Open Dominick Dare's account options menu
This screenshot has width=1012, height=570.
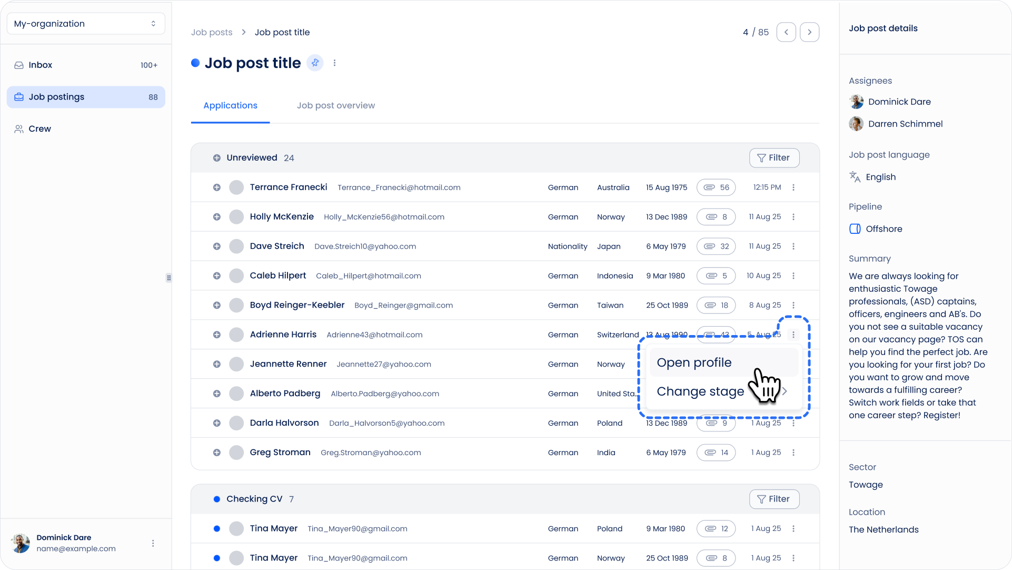[x=153, y=543]
